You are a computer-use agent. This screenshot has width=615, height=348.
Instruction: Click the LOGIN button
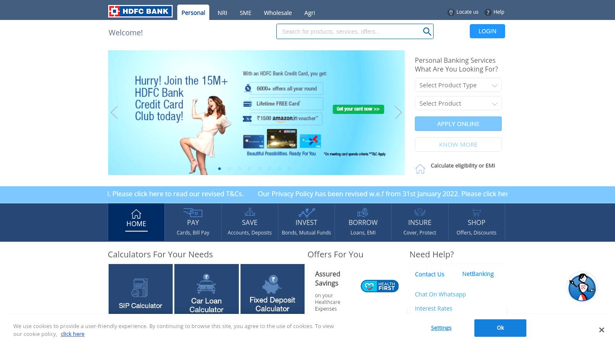click(x=487, y=31)
